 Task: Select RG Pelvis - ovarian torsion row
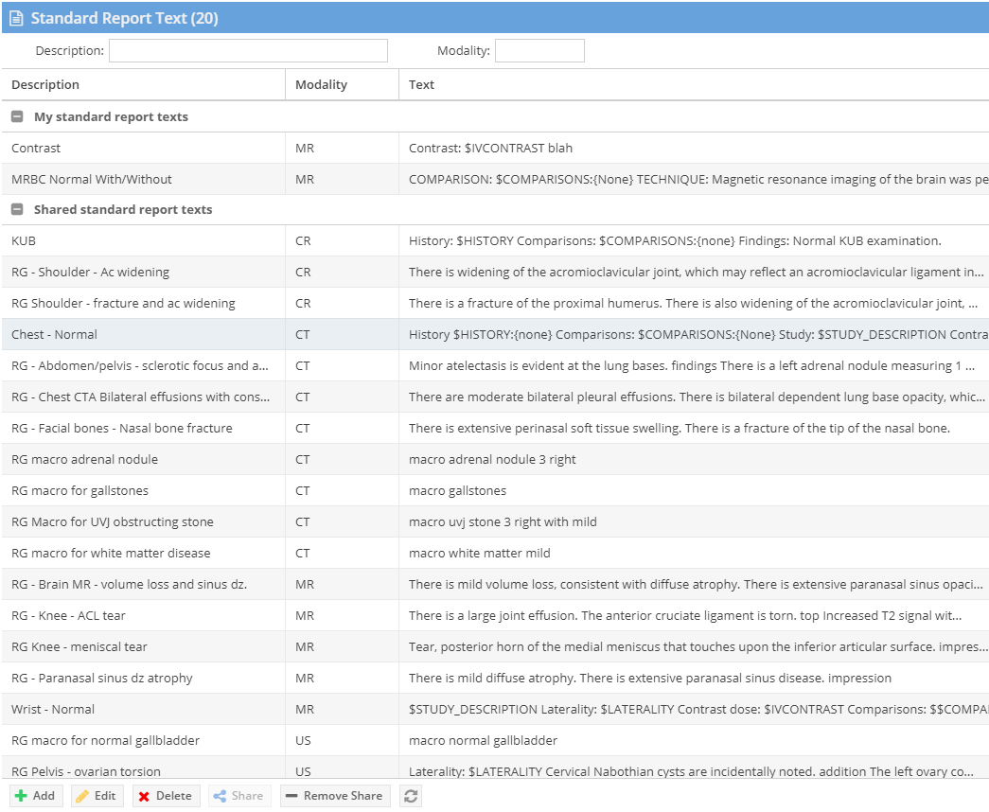pyautogui.click(x=495, y=768)
